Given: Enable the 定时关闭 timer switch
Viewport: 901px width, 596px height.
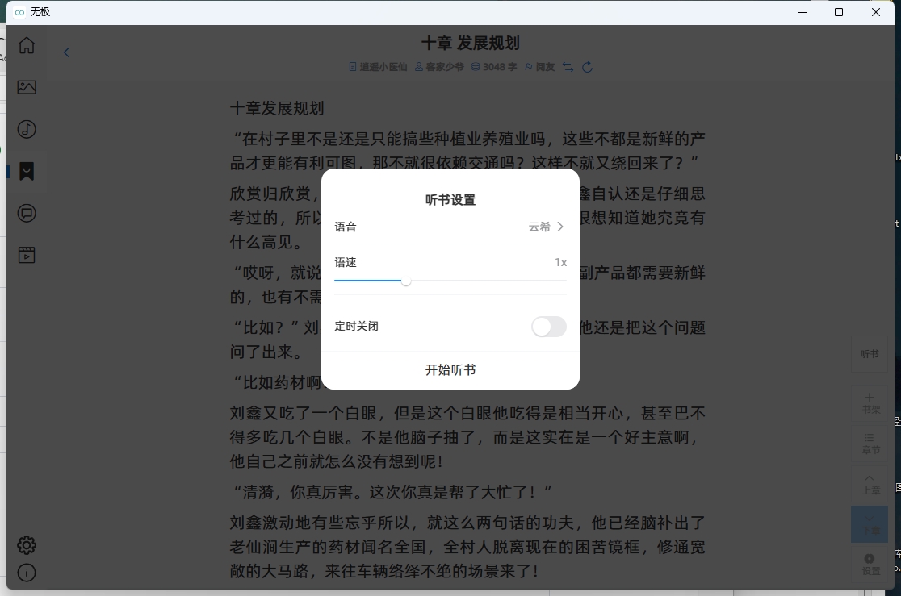Looking at the screenshot, I should click(x=548, y=327).
